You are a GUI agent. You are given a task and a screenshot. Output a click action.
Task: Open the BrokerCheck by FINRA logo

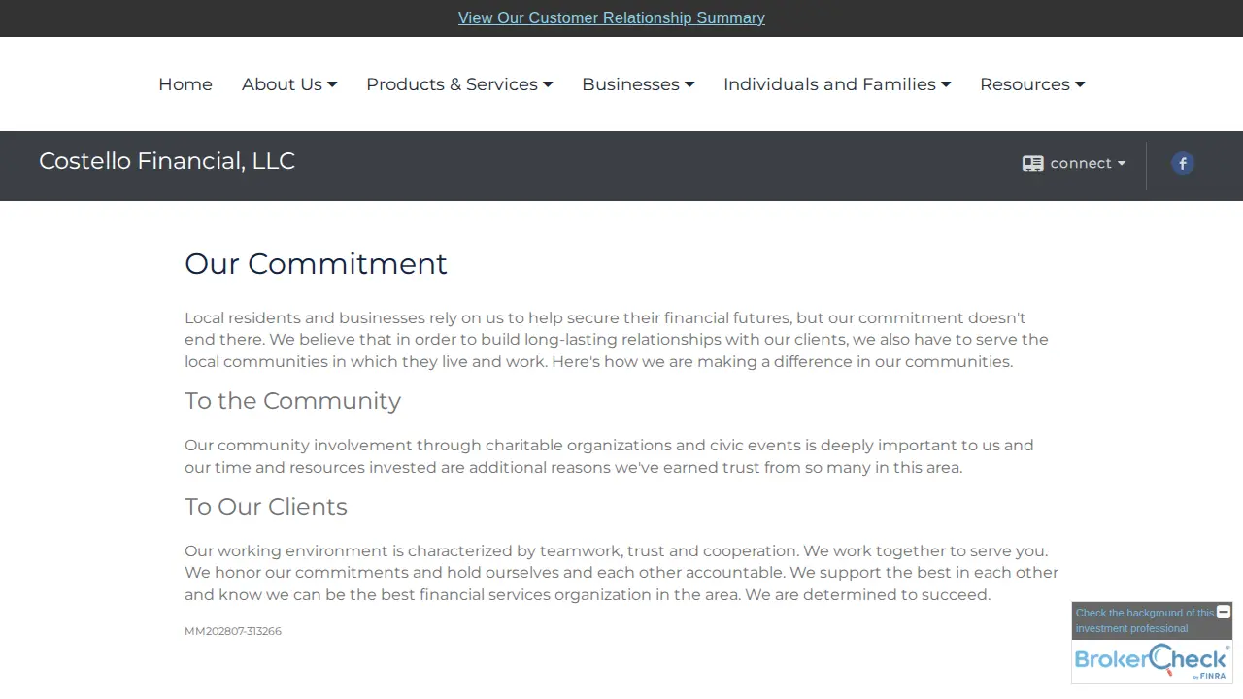1152,661
